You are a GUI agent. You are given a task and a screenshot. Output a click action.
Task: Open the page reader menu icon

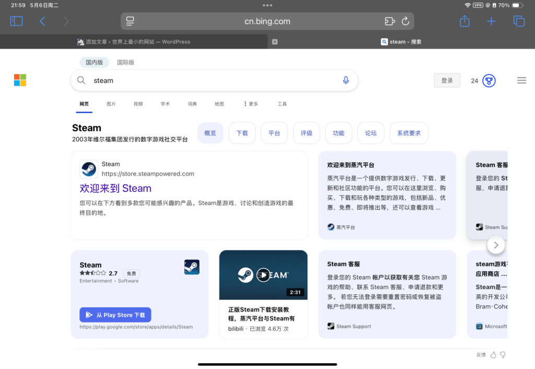click(130, 21)
